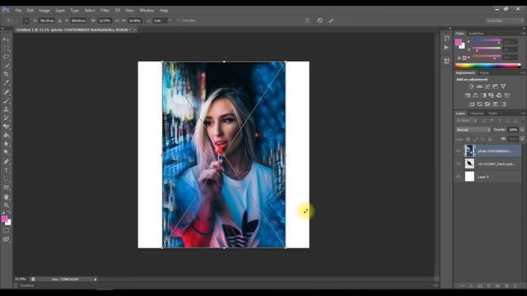Image resolution: width=527 pixels, height=296 pixels.
Task: Close the Untitled-1 document tab
Action: pyautogui.click(x=134, y=30)
